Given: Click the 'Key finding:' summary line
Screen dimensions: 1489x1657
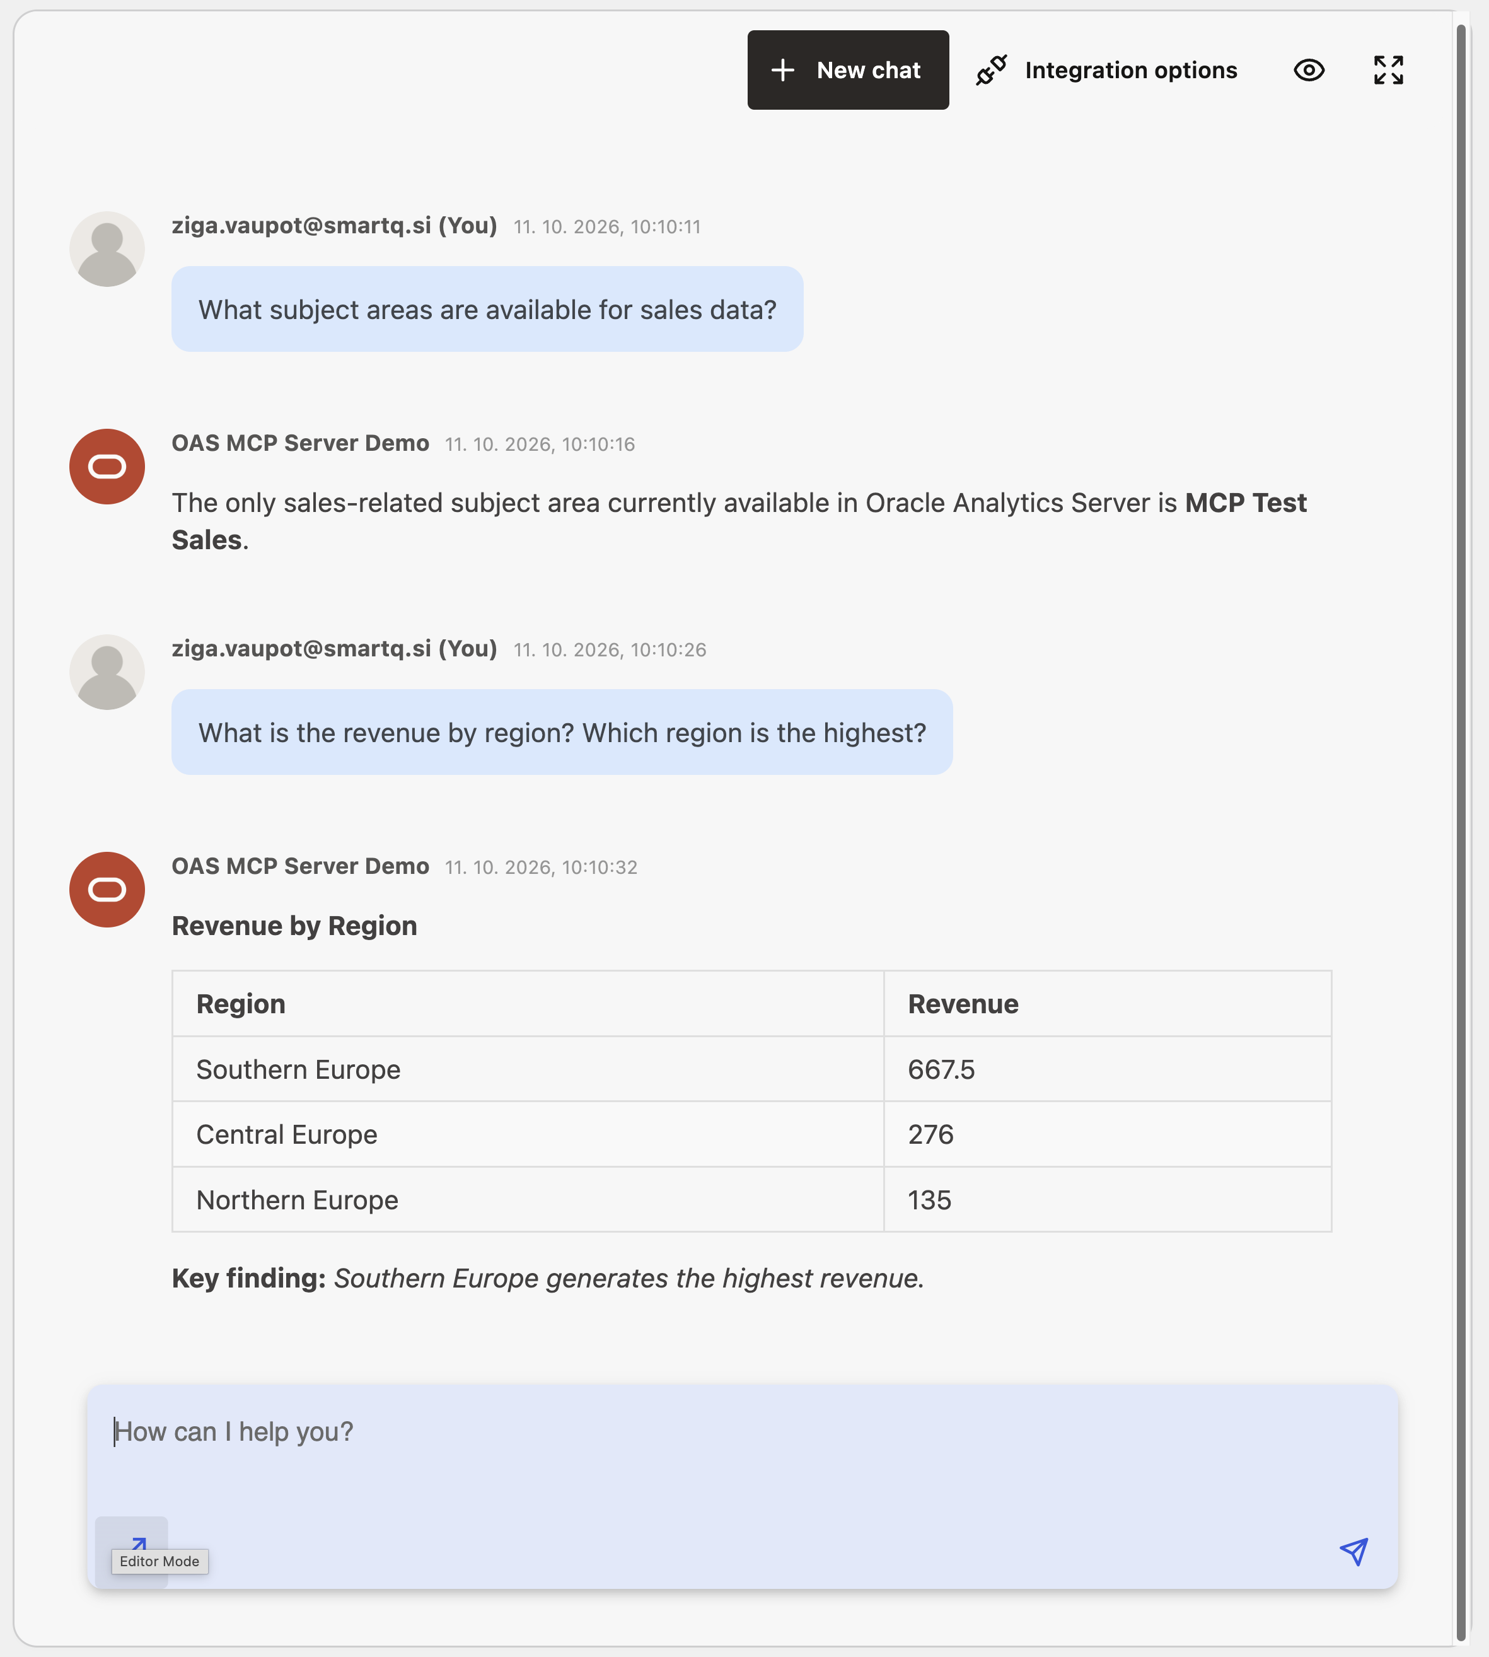Looking at the screenshot, I should (x=548, y=1278).
